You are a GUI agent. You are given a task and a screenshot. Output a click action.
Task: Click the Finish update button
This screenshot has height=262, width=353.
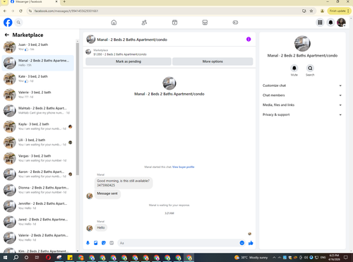coord(339,11)
